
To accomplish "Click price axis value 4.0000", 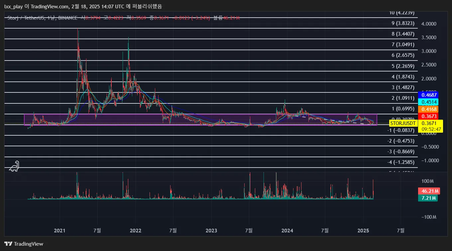I will pyautogui.click(x=429, y=24).
